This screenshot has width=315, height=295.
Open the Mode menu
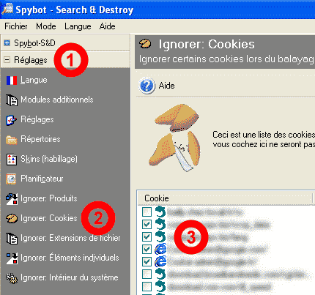pyautogui.click(x=46, y=26)
